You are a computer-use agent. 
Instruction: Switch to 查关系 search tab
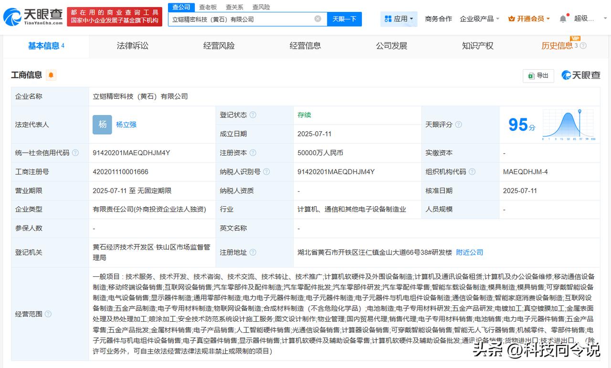point(234,7)
